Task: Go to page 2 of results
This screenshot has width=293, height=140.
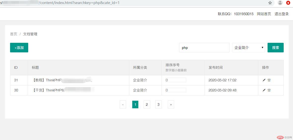Action: pyautogui.click(x=147, y=104)
